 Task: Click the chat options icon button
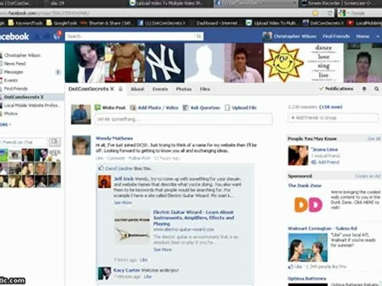[55, 141]
